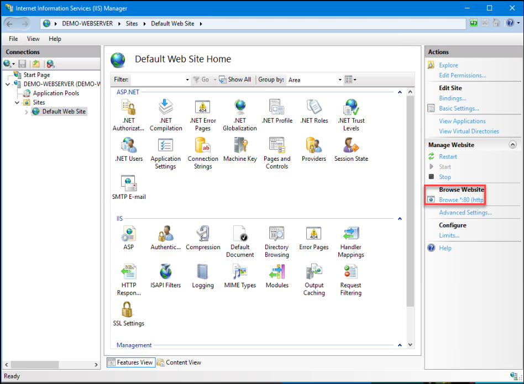
Task: Open the Handler Mappings feature
Action: coord(351,242)
